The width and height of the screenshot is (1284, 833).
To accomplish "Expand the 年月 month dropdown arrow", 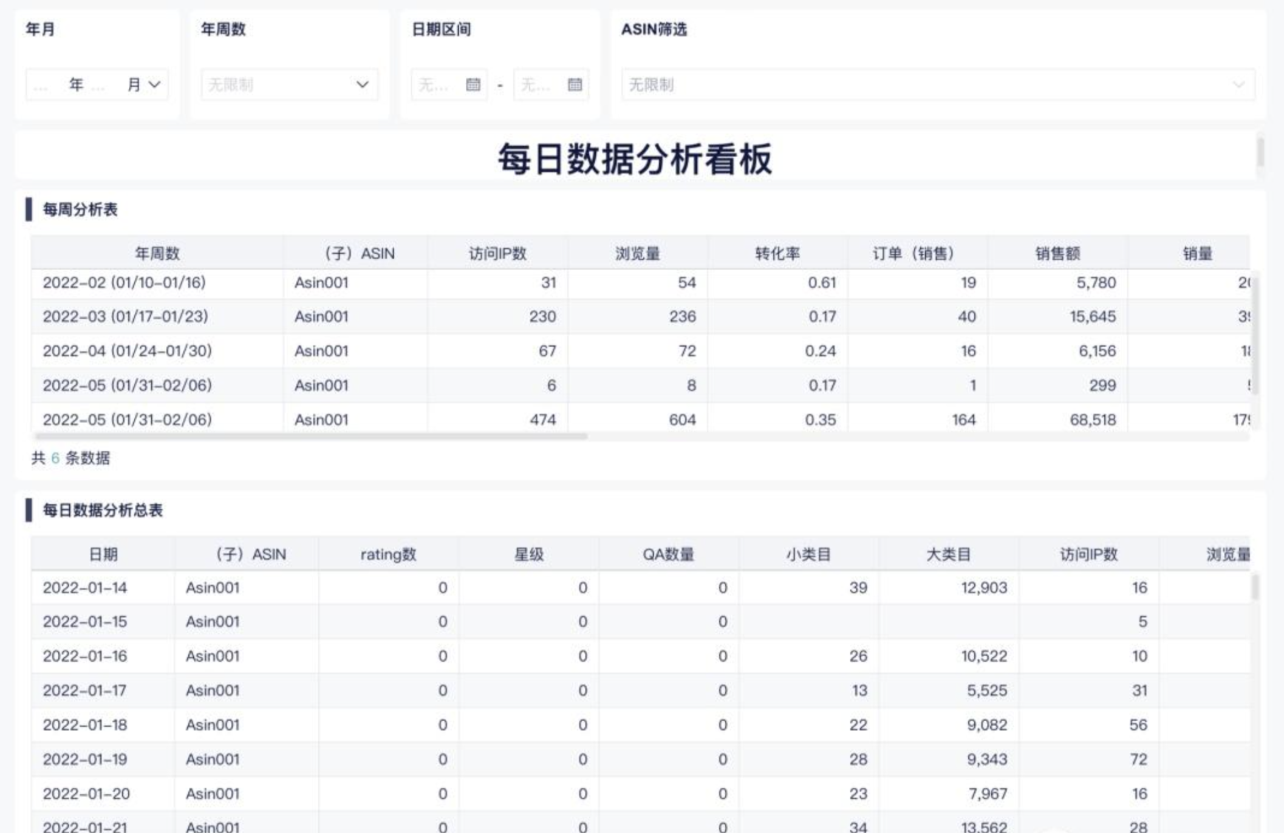I will pos(154,84).
